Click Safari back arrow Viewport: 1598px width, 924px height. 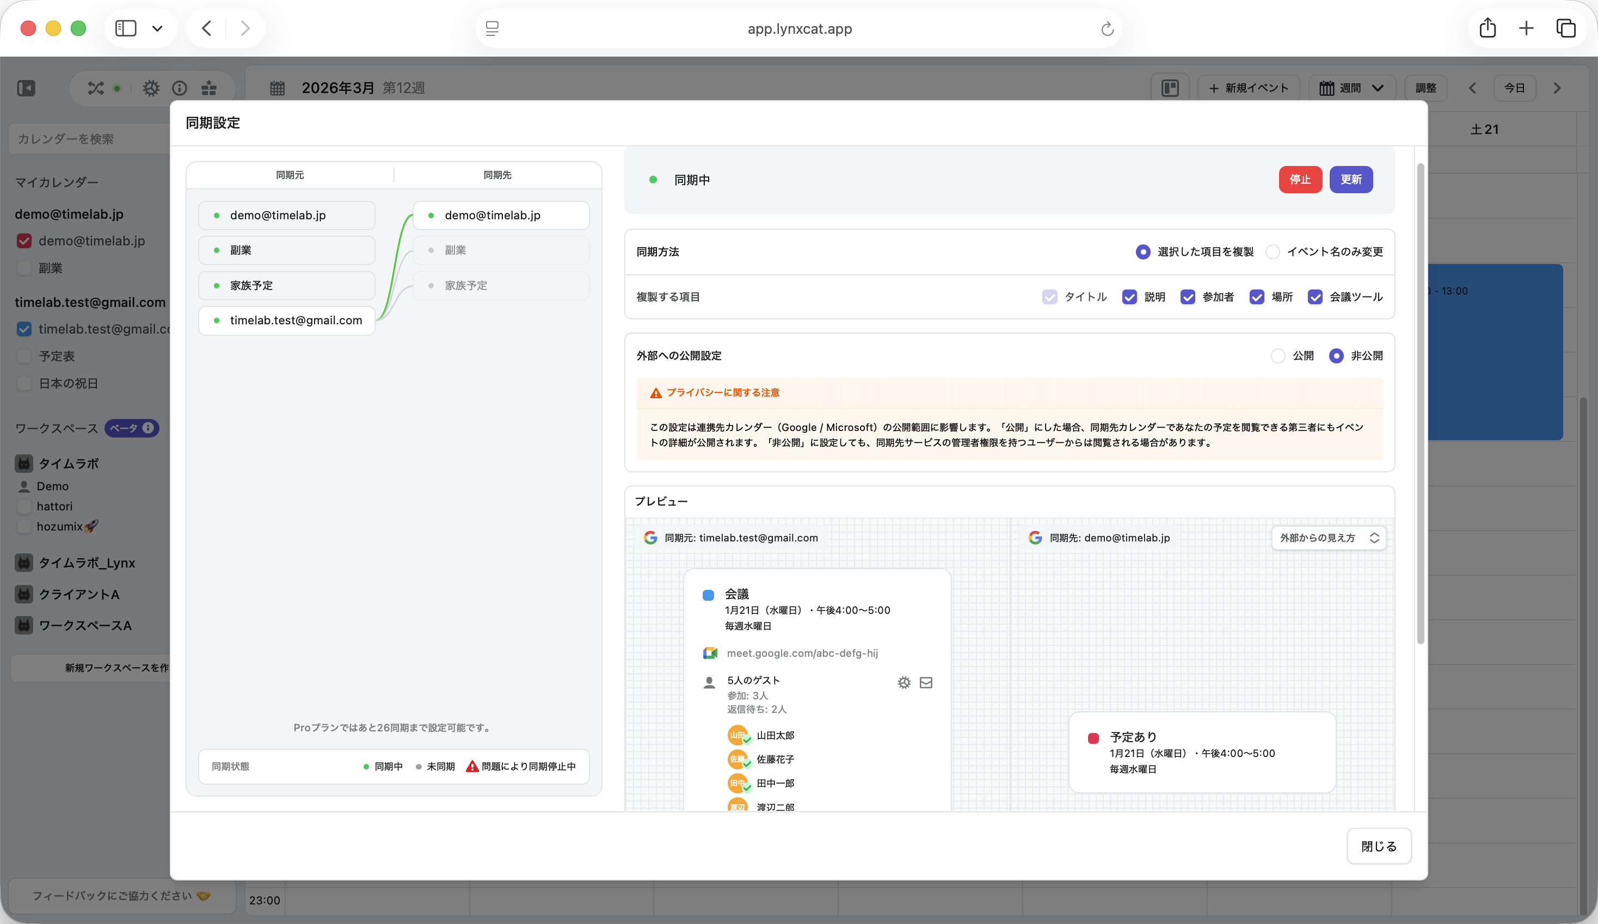click(207, 28)
